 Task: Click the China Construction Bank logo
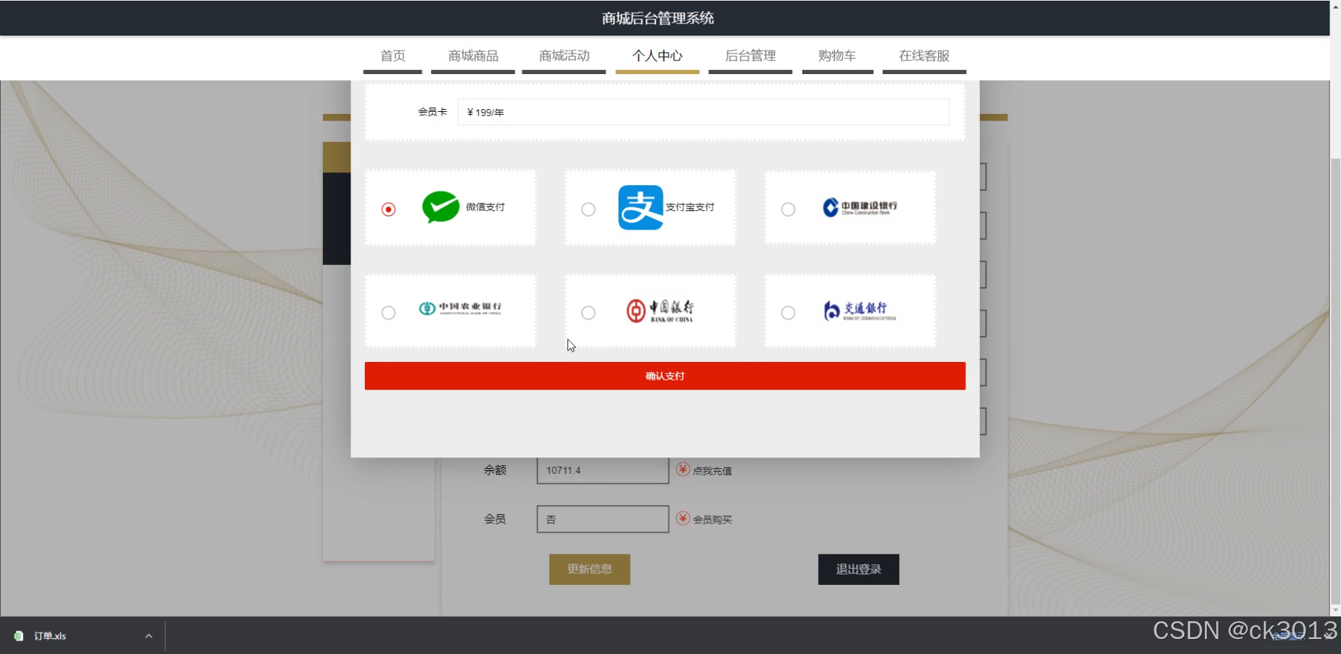coord(860,207)
